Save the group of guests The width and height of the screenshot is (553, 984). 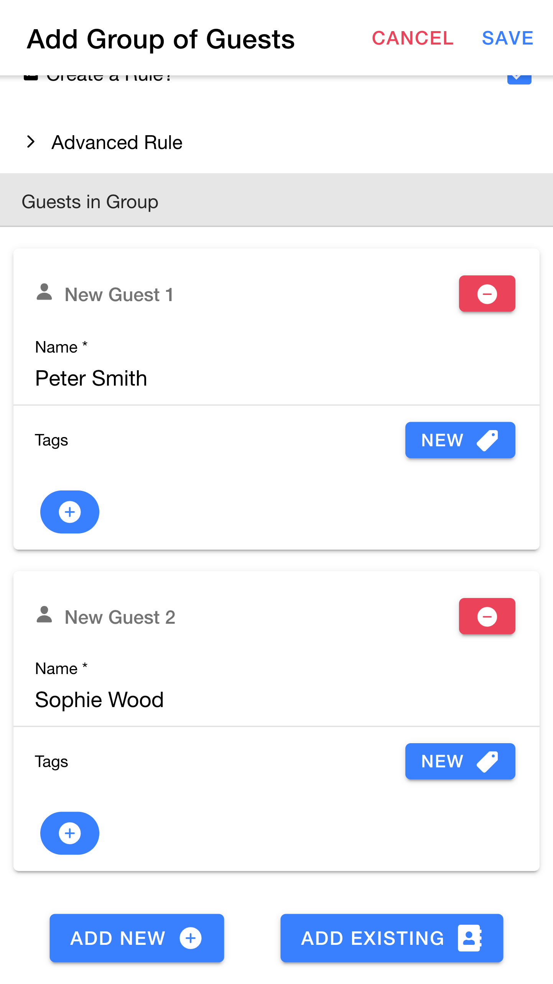(507, 38)
